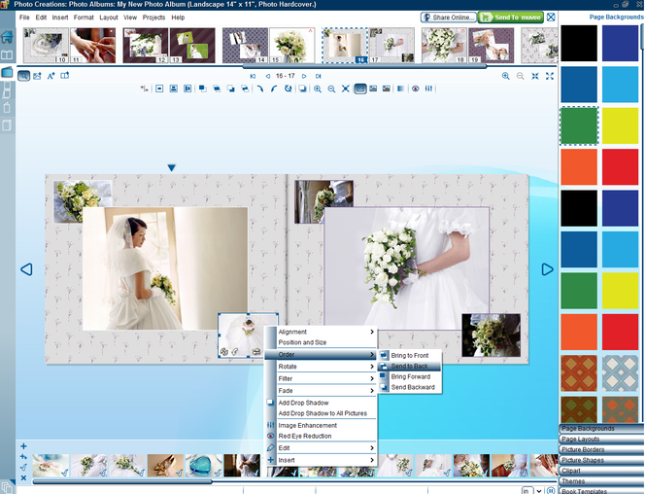Click bride portrait photo on left page
Viewport: 646px width, 494px height.
(x=165, y=268)
